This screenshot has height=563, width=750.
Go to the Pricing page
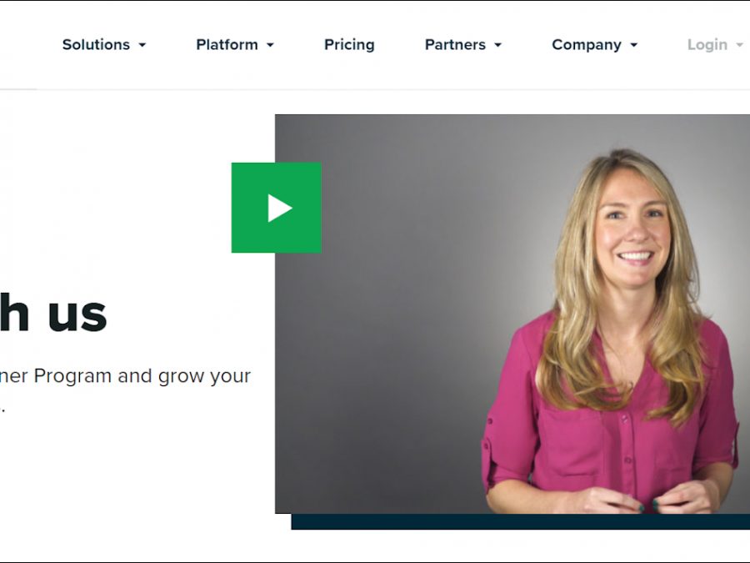[349, 44]
